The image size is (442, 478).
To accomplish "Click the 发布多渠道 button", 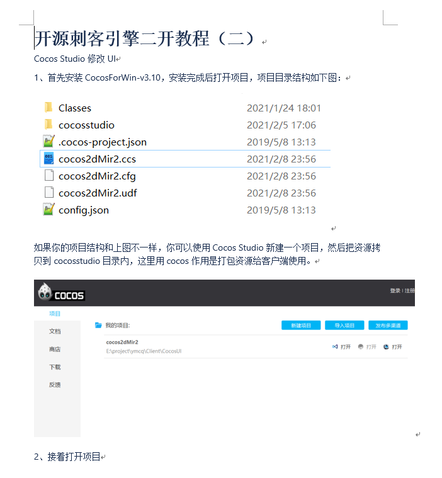I will pos(388,326).
